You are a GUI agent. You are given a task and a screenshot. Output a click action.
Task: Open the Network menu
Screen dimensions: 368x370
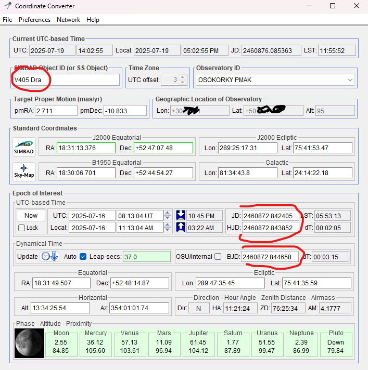68,20
